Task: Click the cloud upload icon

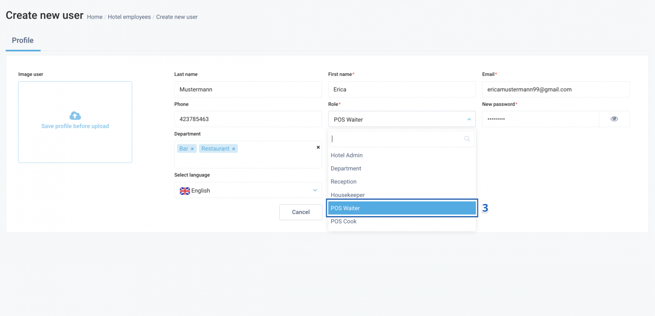Action: coord(75,116)
